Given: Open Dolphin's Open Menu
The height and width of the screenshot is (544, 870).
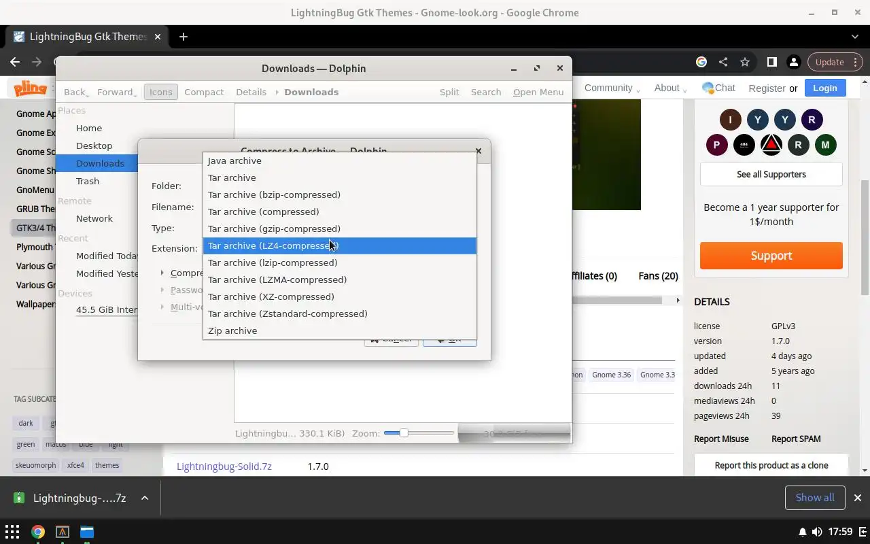Looking at the screenshot, I should (538, 92).
